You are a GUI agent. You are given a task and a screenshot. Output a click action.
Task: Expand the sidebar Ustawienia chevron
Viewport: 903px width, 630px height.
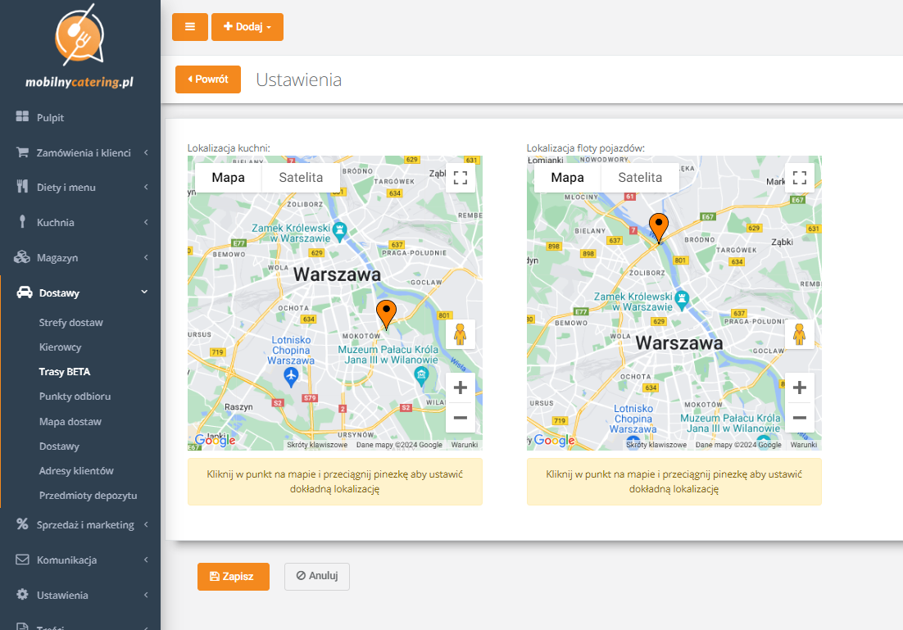[147, 595]
